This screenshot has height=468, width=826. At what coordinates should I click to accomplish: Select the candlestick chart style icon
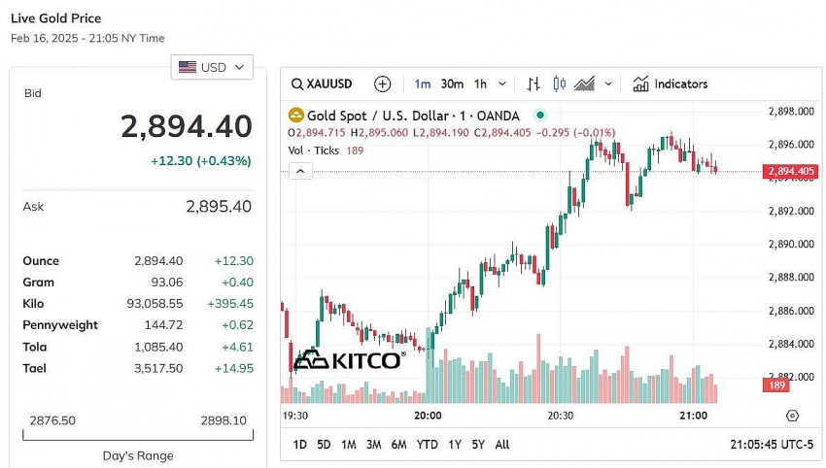[x=559, y=84]
